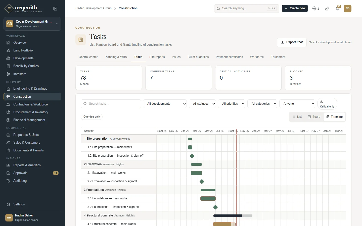
Task: Open the All categories dropdown
Action: click(262, 104)
